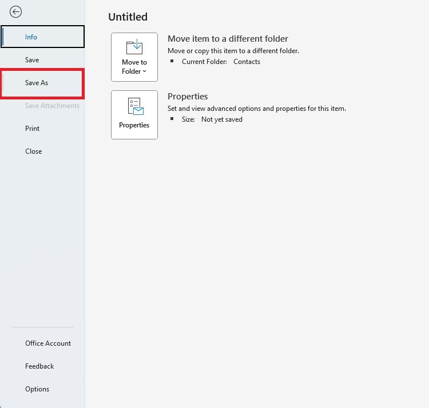Choose Save As from the sidebar
The height and width of the screenshot is (408, 429).
pyautogui.click(x=42, y=82)
